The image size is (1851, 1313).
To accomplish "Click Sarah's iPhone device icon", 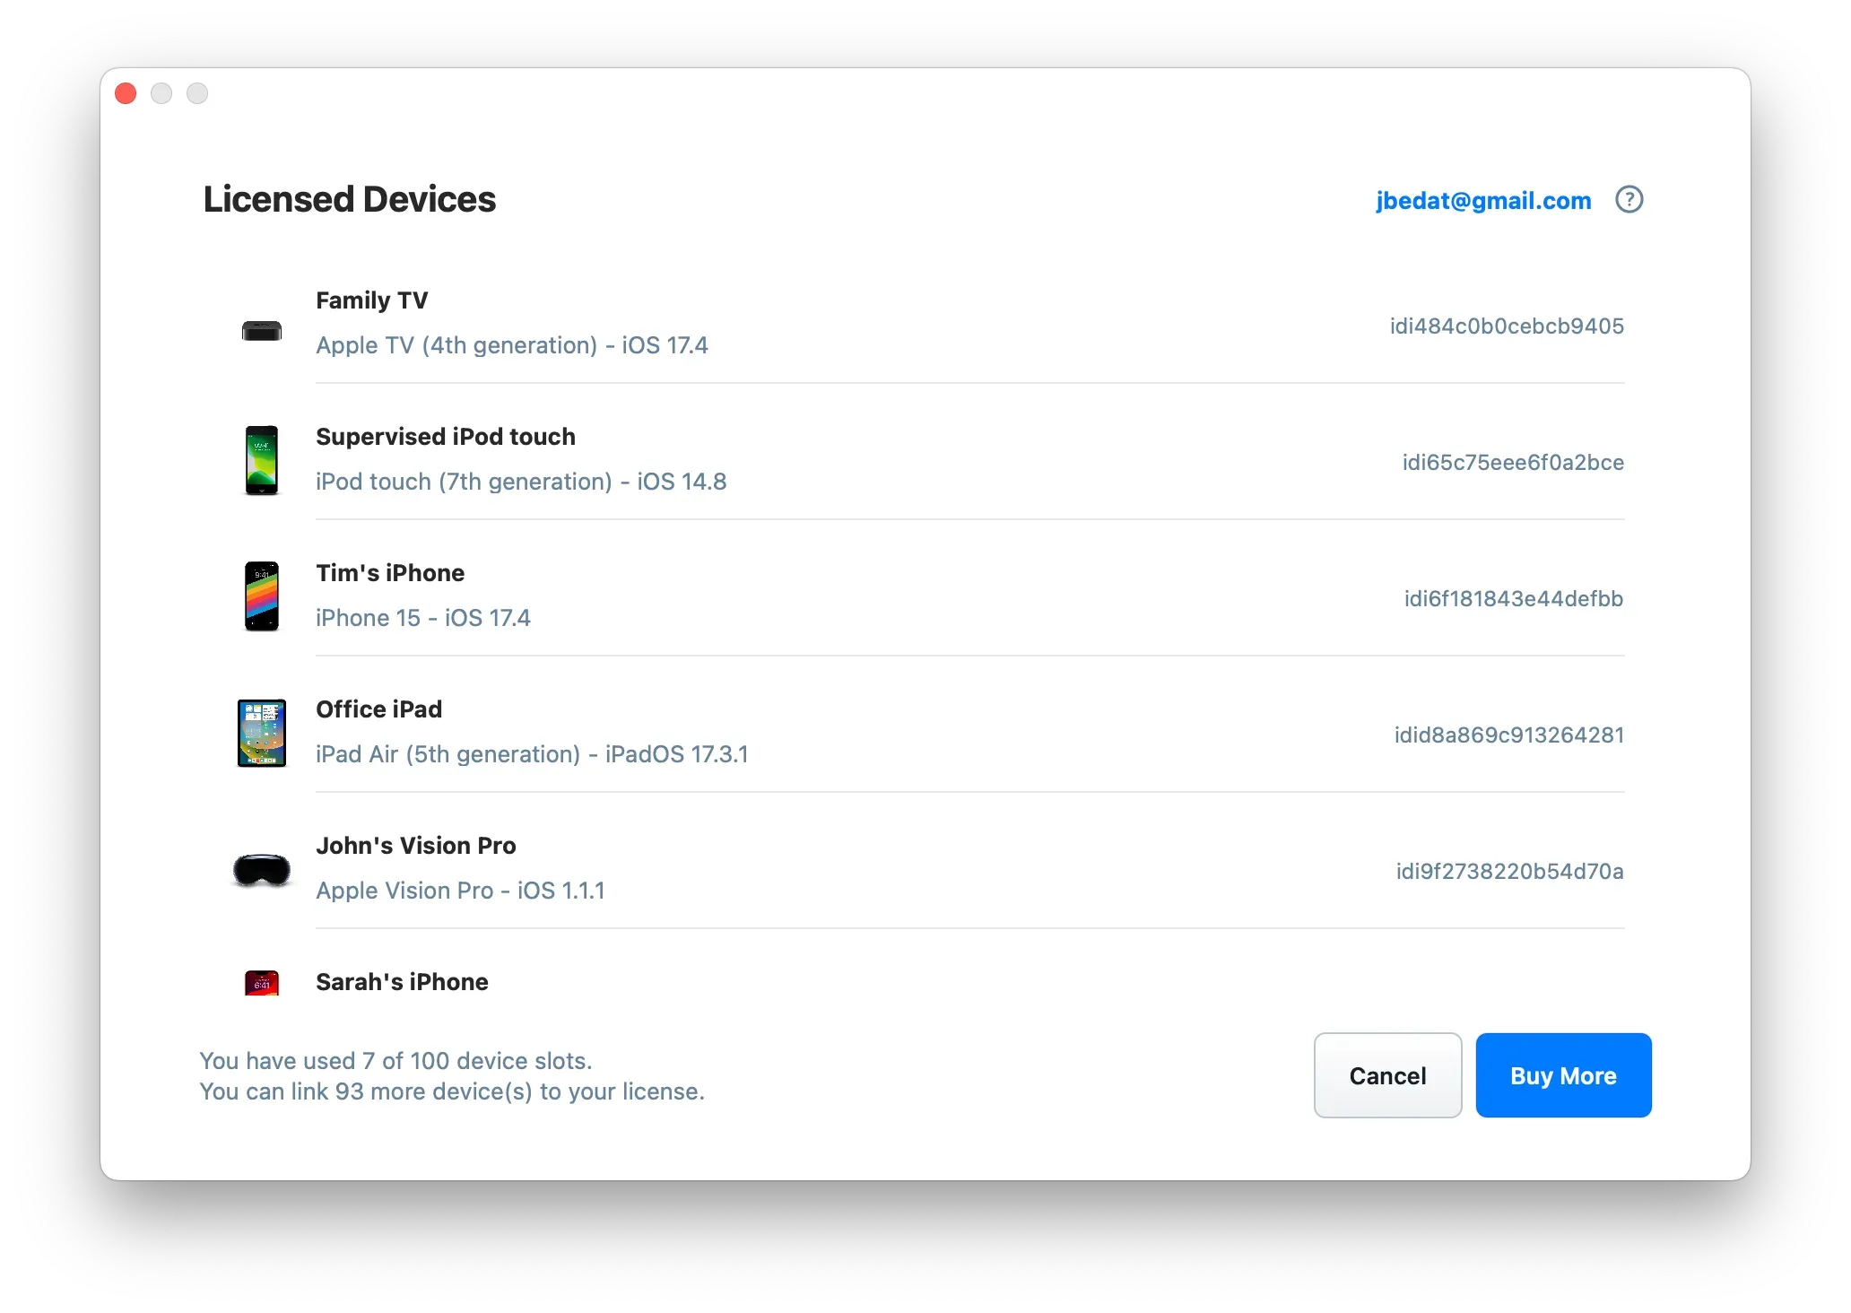I will click(262, 983).
